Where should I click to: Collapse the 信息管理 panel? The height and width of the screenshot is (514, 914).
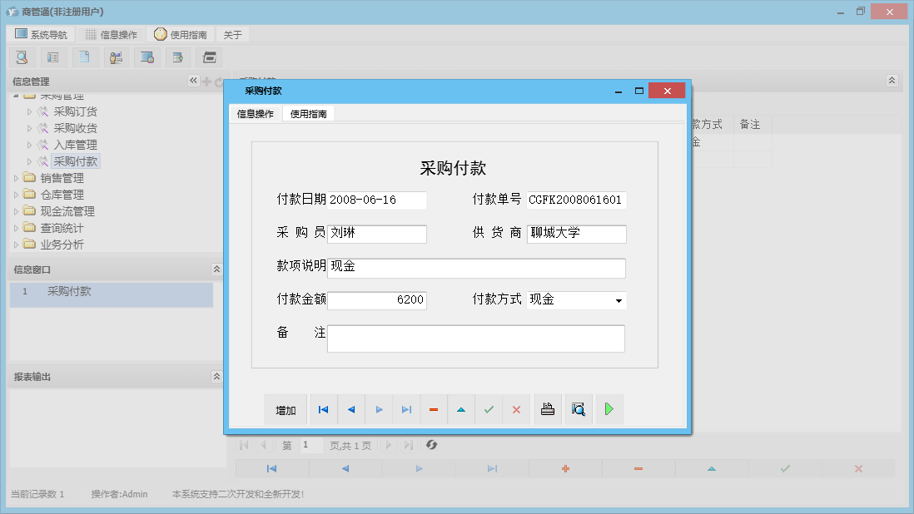193,81
